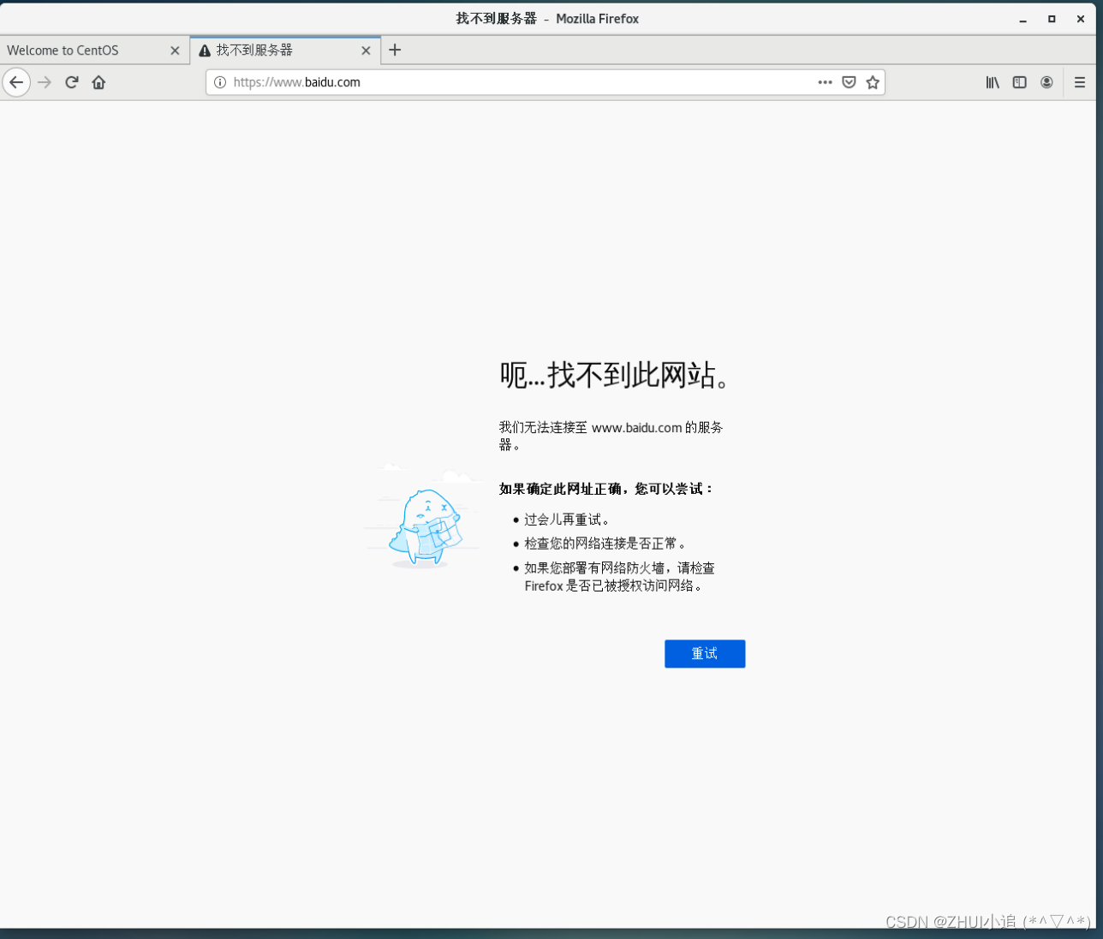Click the forward navigation arrow
1103x939 pixels.
(x=45, y=82)
